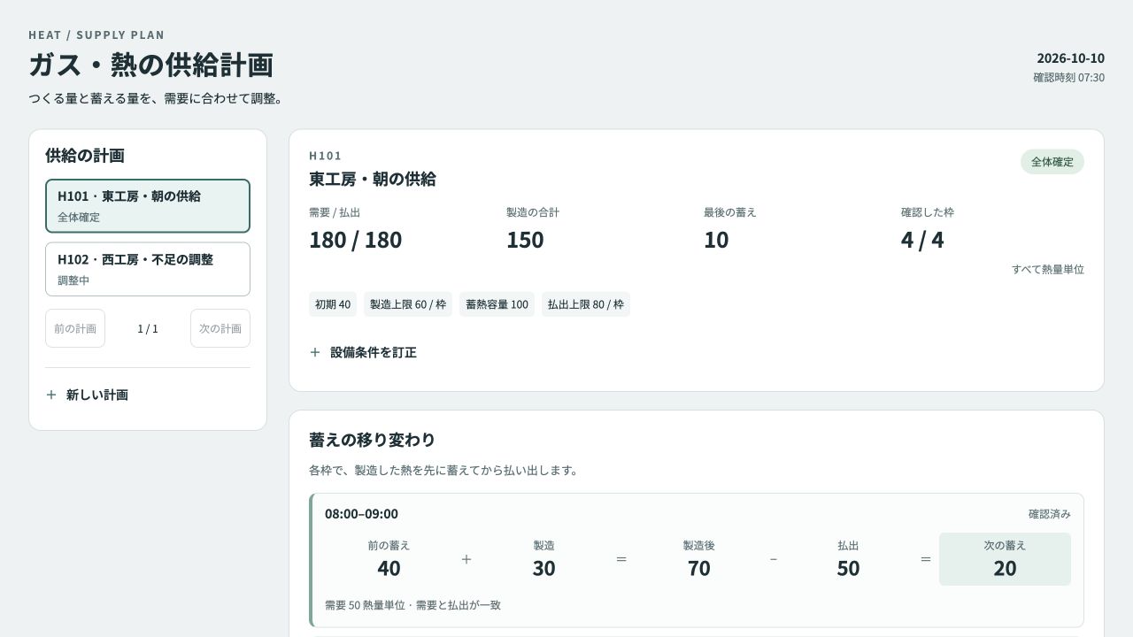Click the 製造後 value 70
Screen dimensions: 1133x637
699,568
